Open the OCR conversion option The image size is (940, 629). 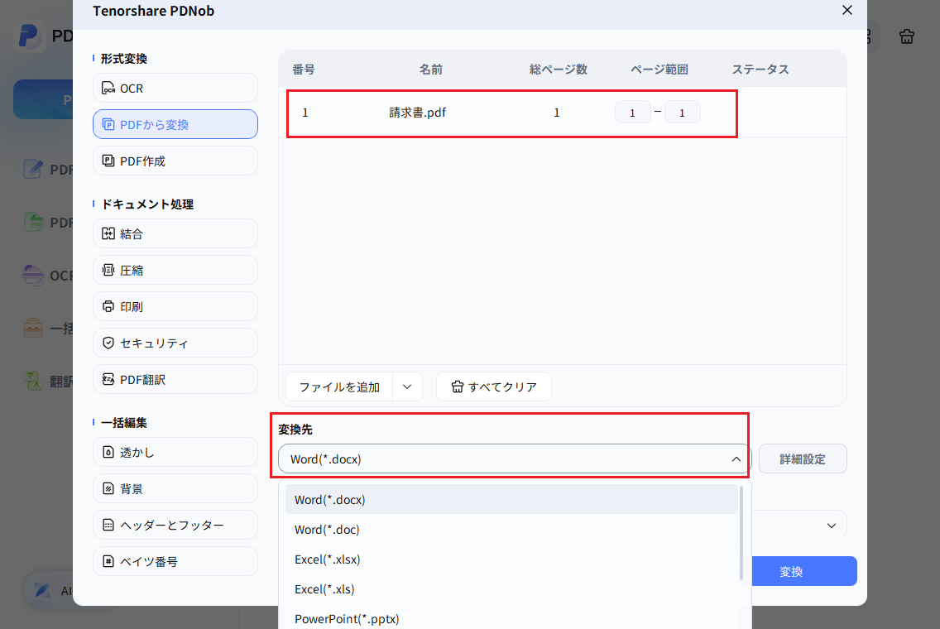175,89
